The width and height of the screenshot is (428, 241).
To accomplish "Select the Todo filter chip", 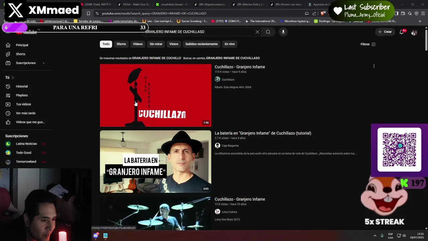I will click(x=106, y=44).
